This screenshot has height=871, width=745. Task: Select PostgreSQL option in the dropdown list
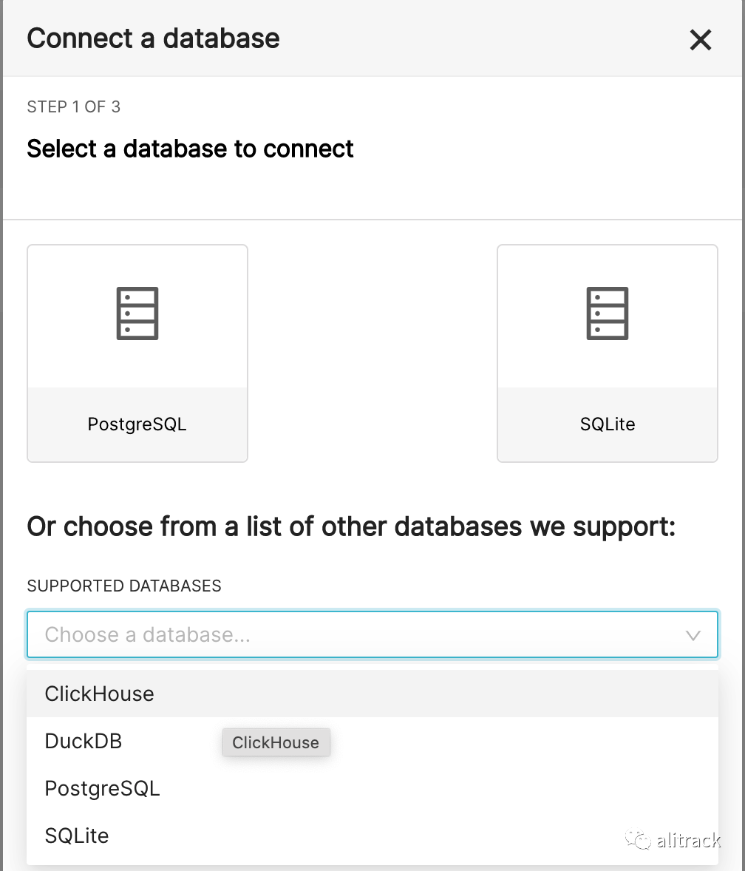pos(103,788)
